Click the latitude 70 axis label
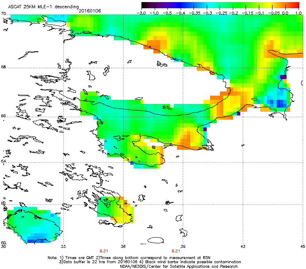 [x=3, y=14]
